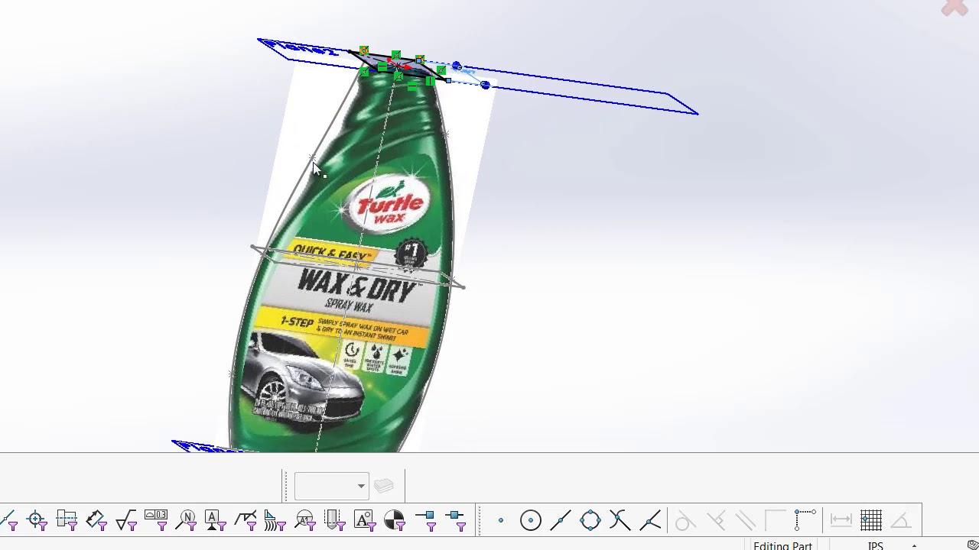
Task: Click the Editing Part status text
Action: tap(782, 545)
